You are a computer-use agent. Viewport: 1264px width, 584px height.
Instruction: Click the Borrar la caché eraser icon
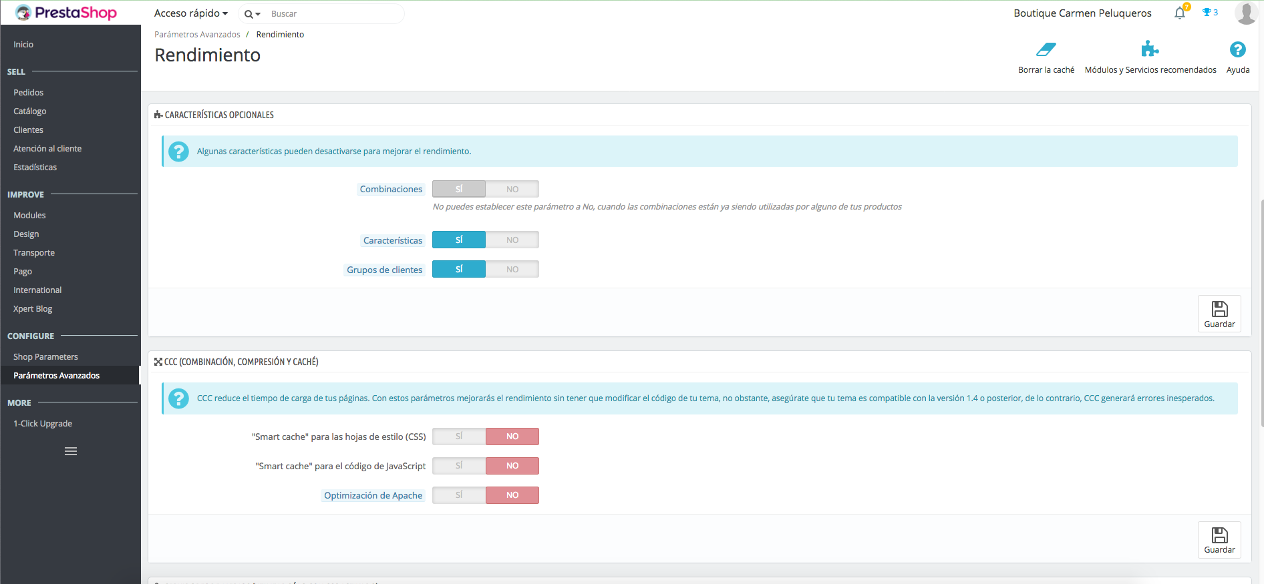(1046, 49)
